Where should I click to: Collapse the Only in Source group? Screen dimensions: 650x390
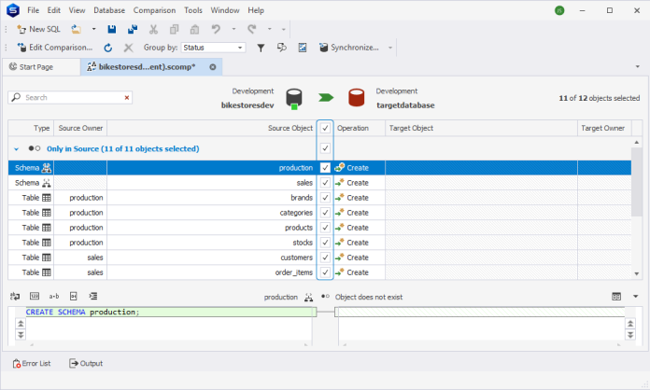click(x=17, y=148)
